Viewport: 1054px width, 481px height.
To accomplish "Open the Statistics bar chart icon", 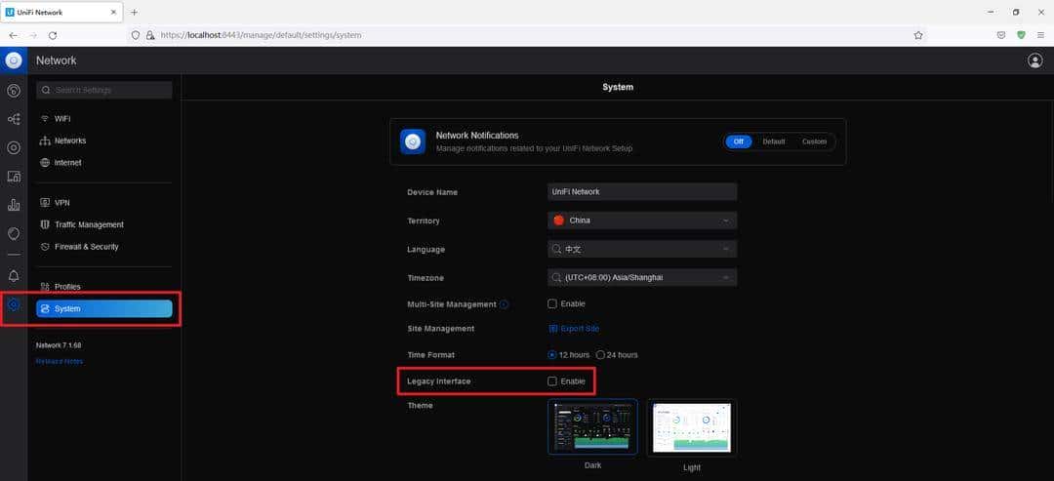I will click(x=14, y=205).
